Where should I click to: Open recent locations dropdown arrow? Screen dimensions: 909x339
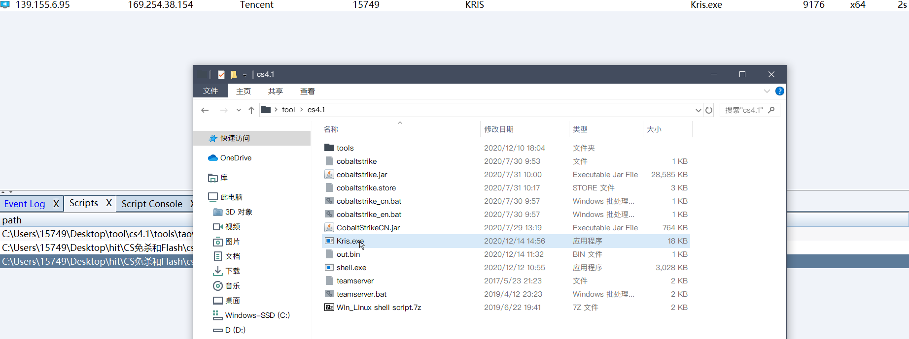pyautogui.click(x=239, y=110)
